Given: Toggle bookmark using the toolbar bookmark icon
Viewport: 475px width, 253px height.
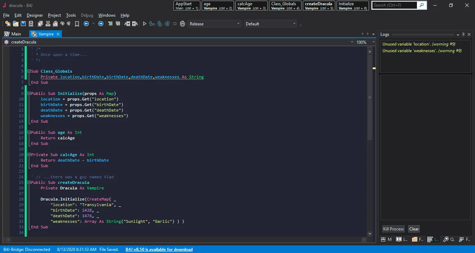Looking at the screenshot, I should click(77, 24).
